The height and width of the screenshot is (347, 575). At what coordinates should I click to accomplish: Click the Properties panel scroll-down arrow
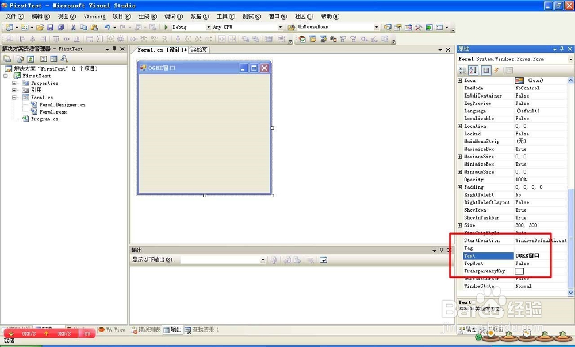click(570, 293)
